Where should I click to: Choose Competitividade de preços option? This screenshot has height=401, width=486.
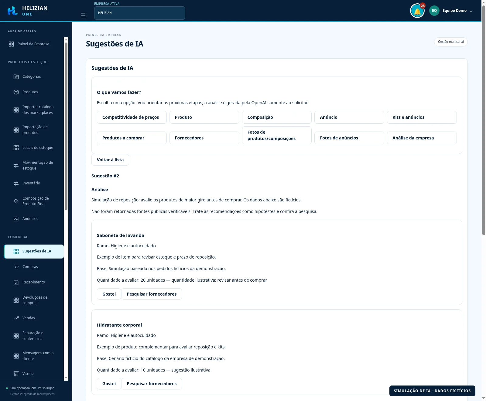pyautogui.click(x=132, y=117)
